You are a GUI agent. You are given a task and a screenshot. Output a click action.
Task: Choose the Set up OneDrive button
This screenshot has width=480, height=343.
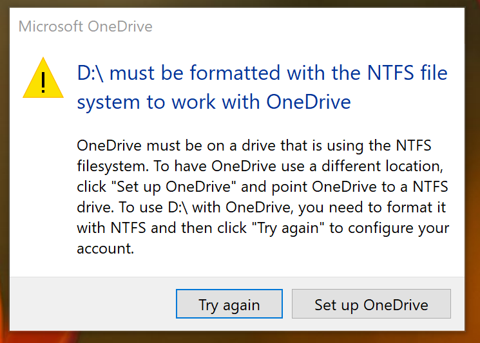[371, 304]
